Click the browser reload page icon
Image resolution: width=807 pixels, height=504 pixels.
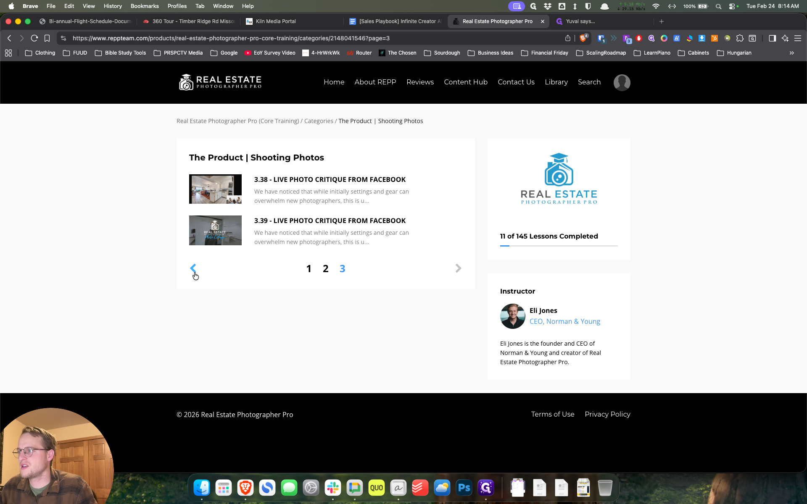[x=34, y=38]
